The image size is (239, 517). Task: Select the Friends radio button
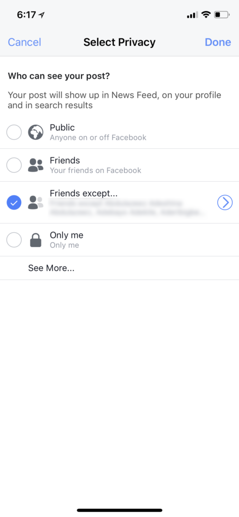pos(14,165)
